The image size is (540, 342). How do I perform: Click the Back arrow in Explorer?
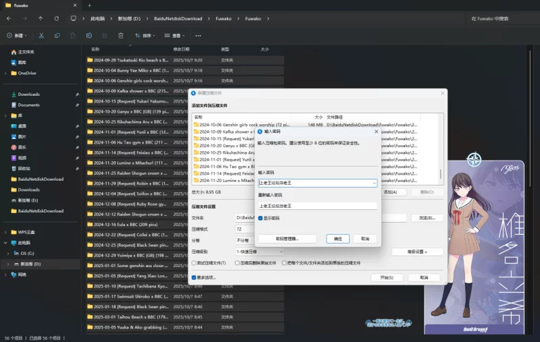pos(9,18)
